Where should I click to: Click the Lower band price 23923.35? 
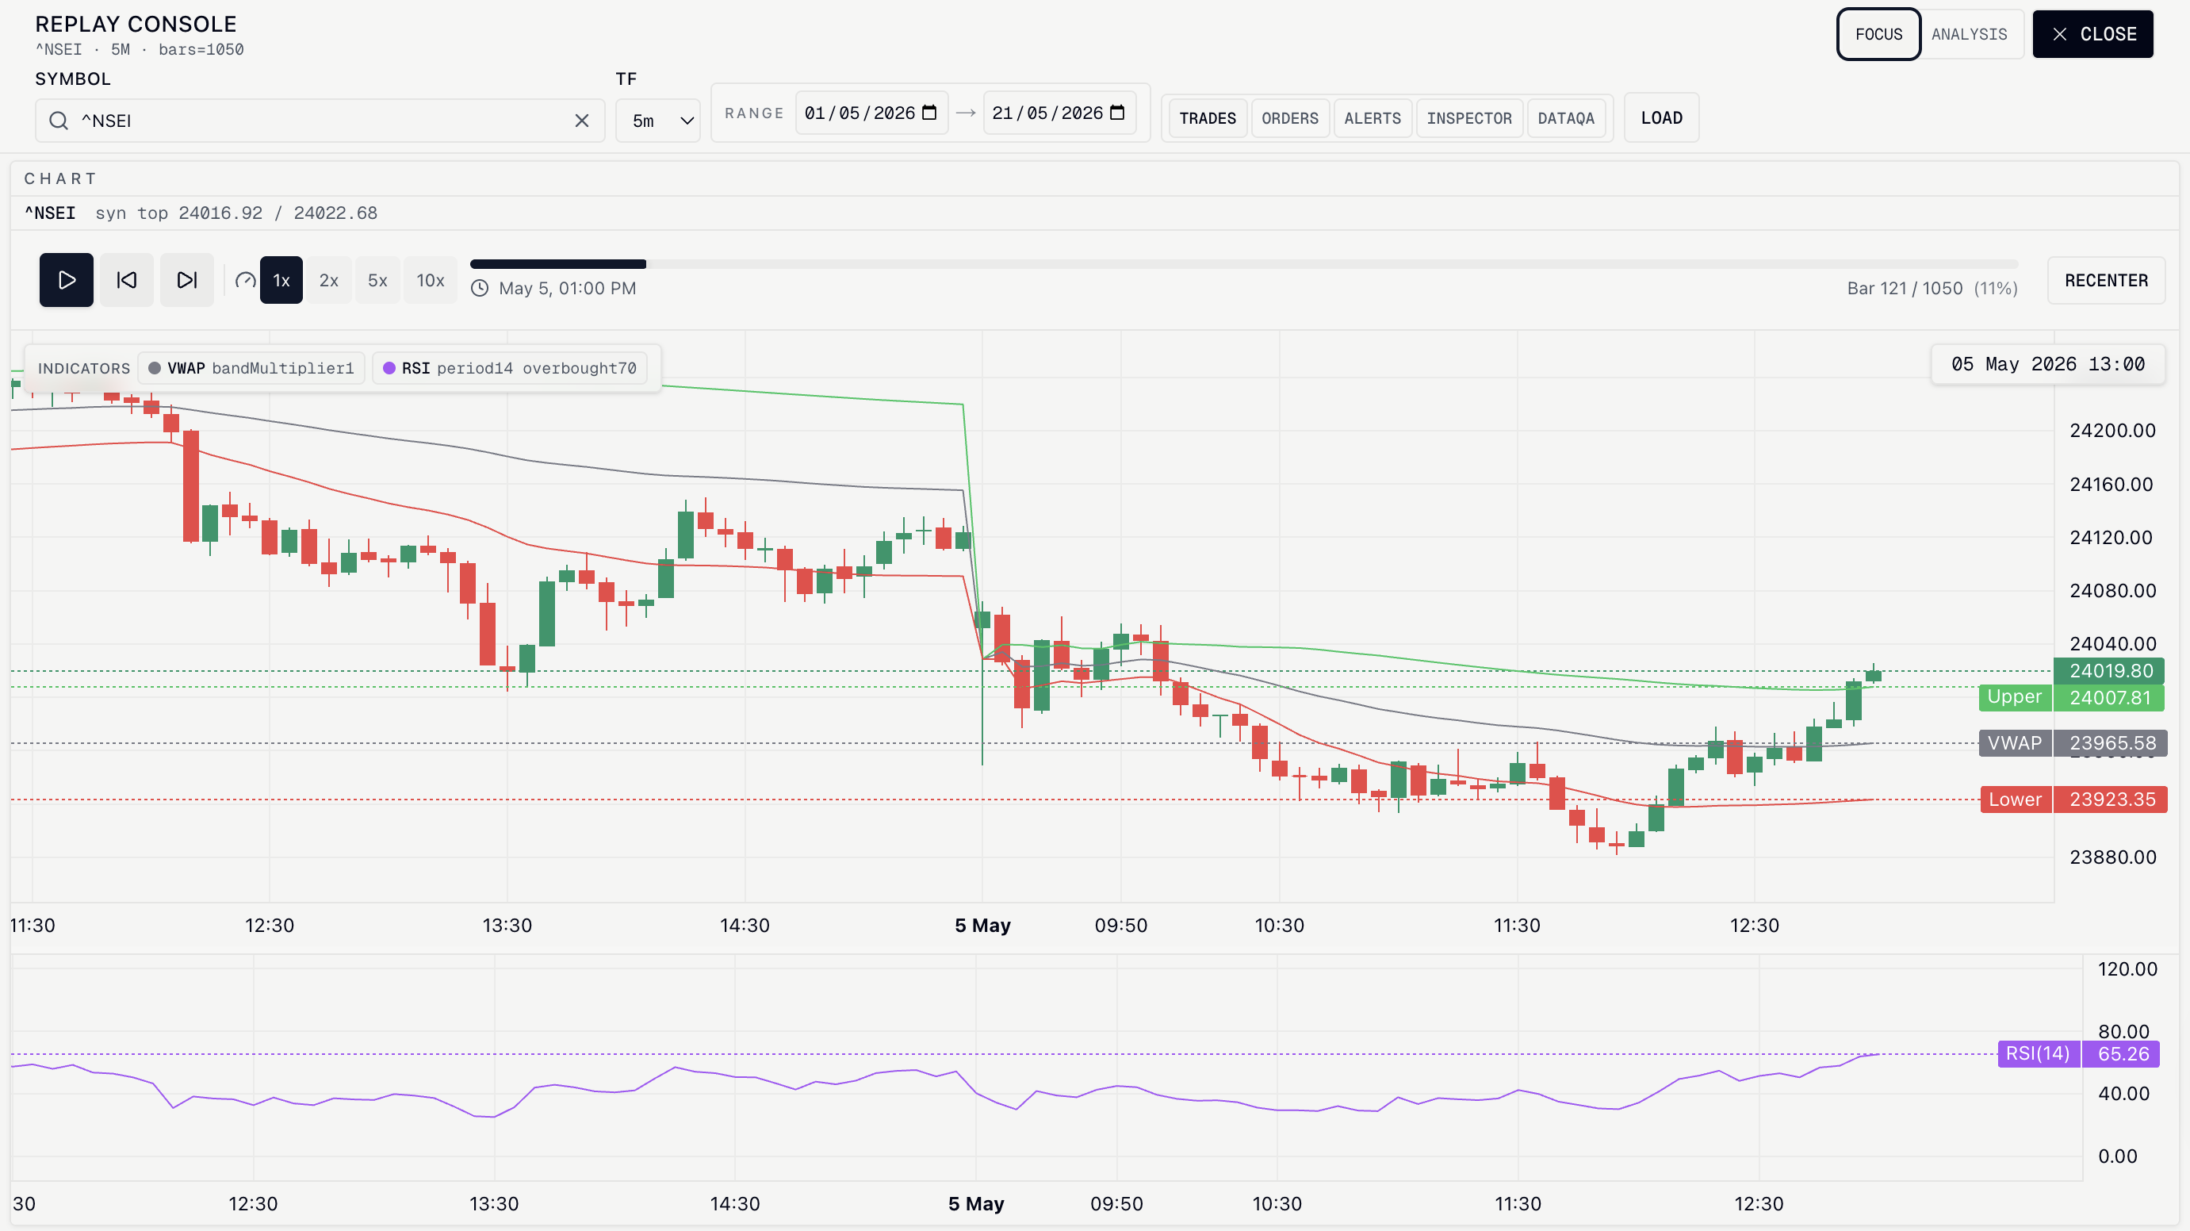(x=2112, y=800)
